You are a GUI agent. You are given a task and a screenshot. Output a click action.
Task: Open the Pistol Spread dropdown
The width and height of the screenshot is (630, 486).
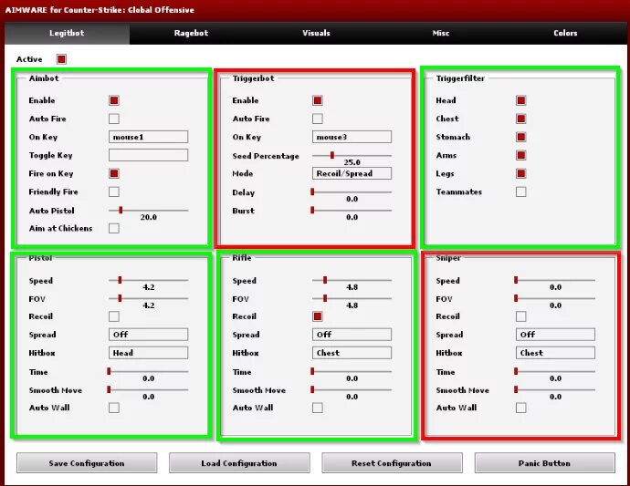click(x=148, y=335)
